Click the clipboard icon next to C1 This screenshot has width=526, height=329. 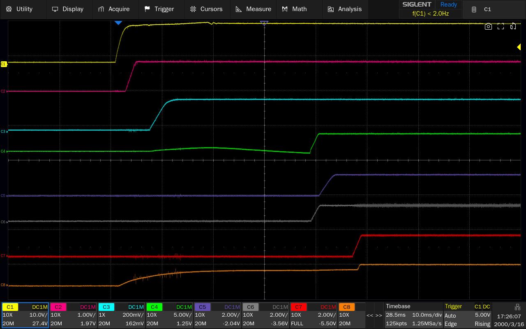pyautogui.click(x=474, y=9)
